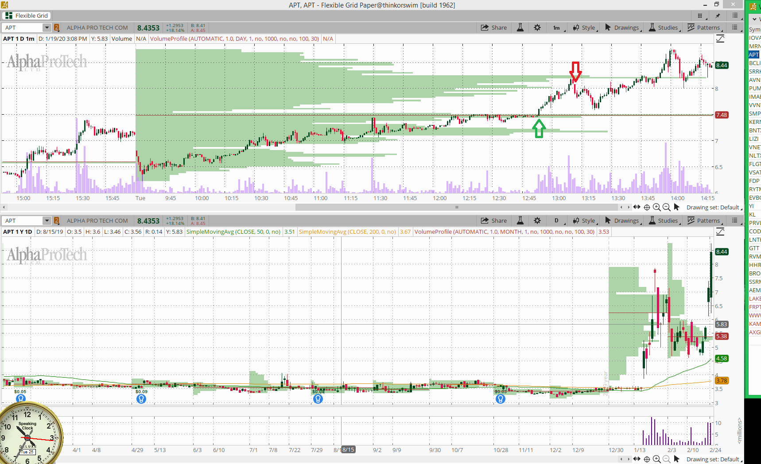Zoom out on the bottom chart
The image size is (761, 464).
click(666, 459)
